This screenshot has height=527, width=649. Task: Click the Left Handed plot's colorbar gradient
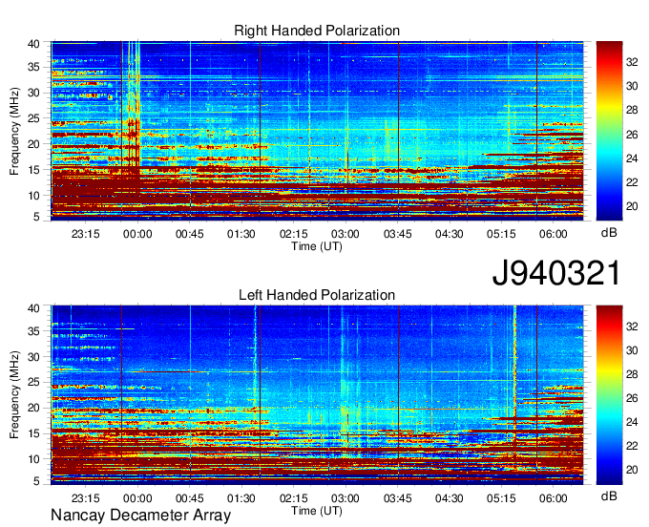coord(609,395)
